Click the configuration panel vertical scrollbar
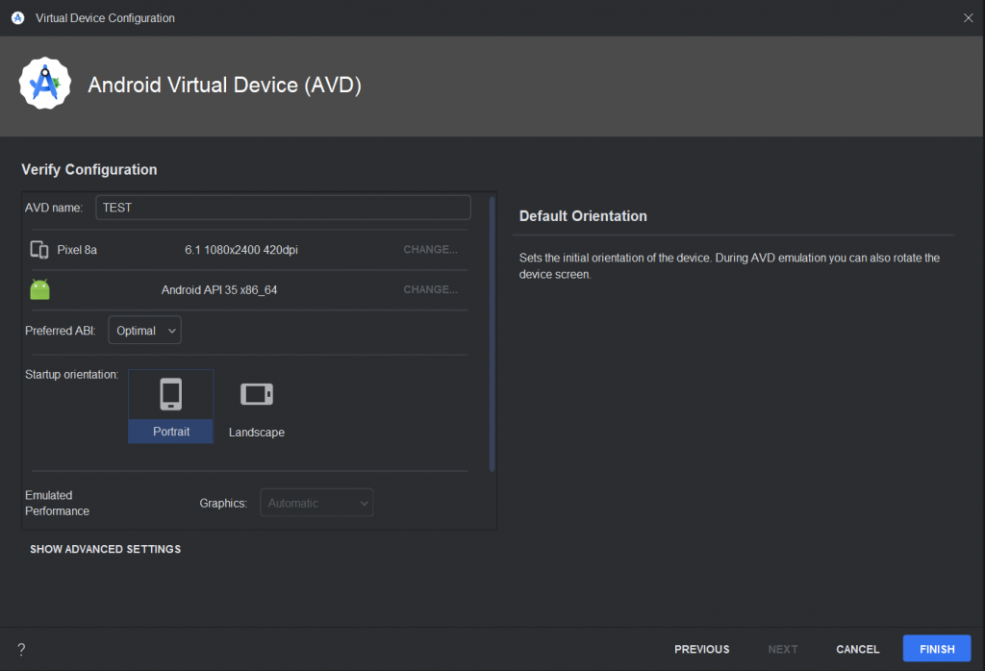The width and height of the screenshot is (985, 671). (492, 334)
